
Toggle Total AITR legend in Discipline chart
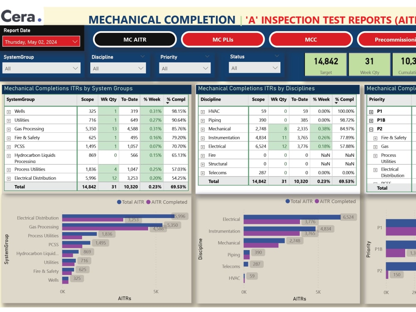299,201
